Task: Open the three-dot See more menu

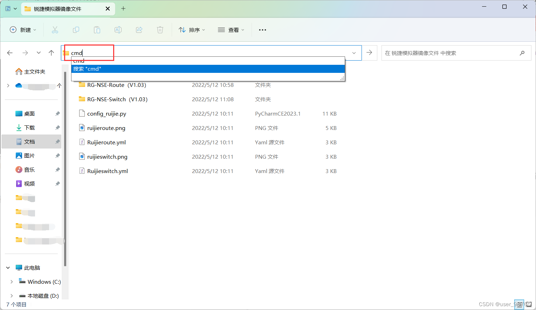Action: pyautogui.click(x=262, y=30)
